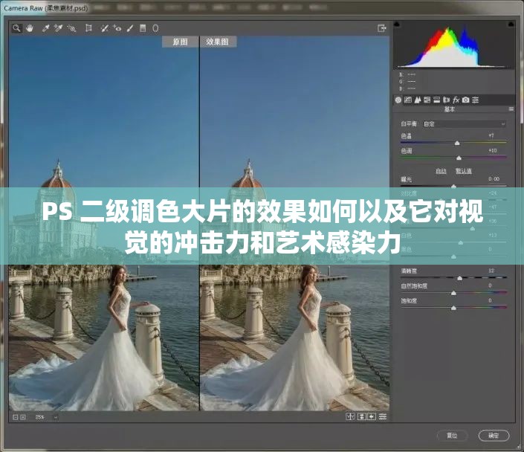Open the Basic panel tab icon
This screenshot has width=524, height=452.
(x=398, y=100)
